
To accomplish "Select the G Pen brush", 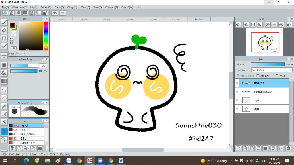I will [x=26, y=138].
